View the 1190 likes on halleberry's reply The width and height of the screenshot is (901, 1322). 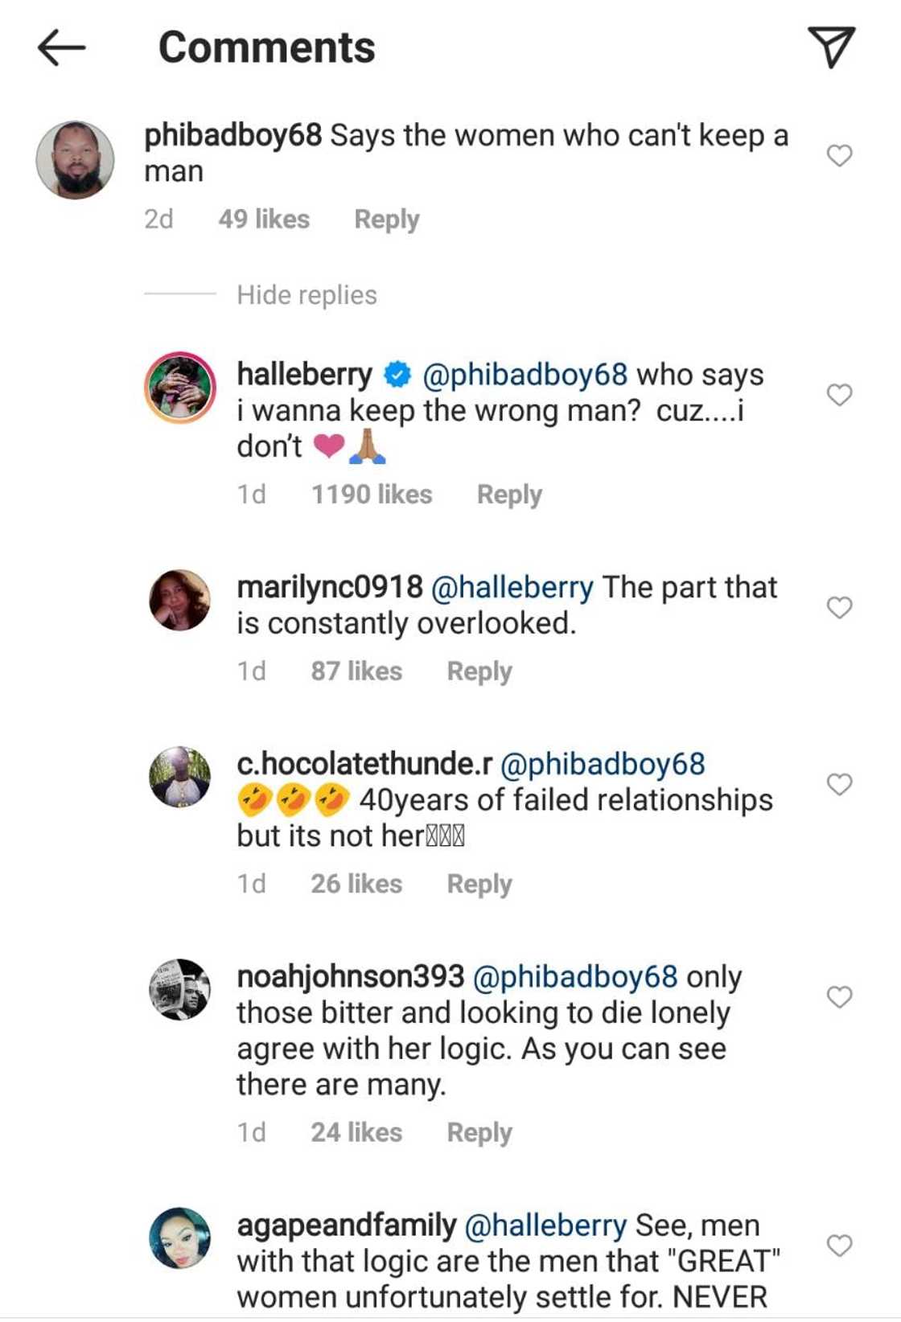[x=372, y=494]
